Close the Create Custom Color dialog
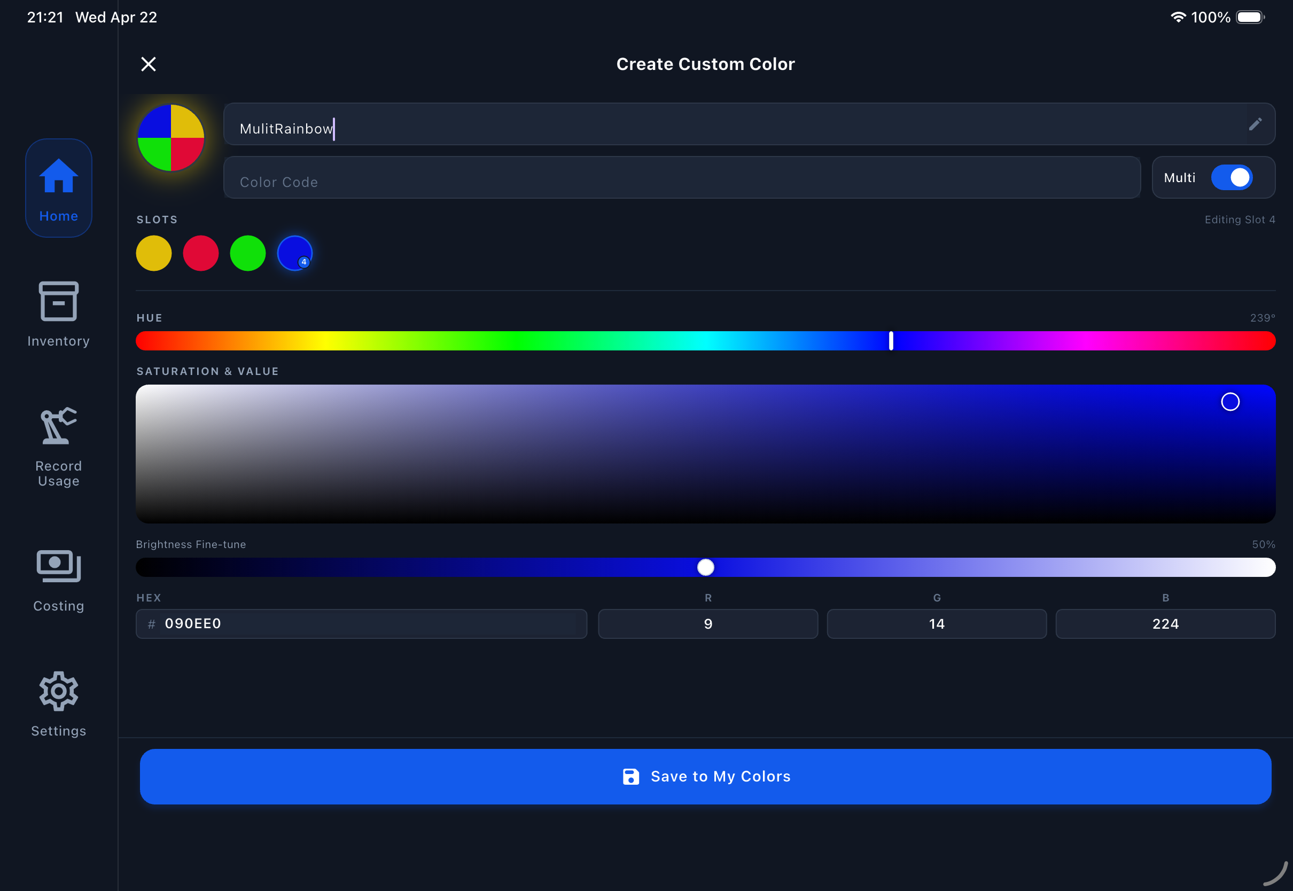This screenshot has width=1293, height=891. (149, 64)
